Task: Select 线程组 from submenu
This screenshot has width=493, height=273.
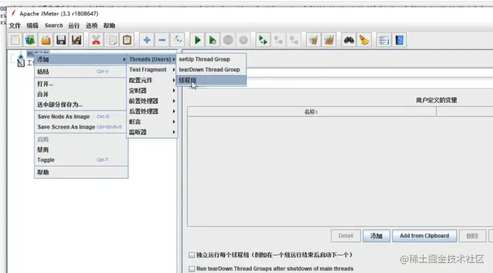Action: click(211, 80)
